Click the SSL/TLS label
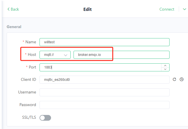The height and width of the screenshot is (129, 188). 29,117
